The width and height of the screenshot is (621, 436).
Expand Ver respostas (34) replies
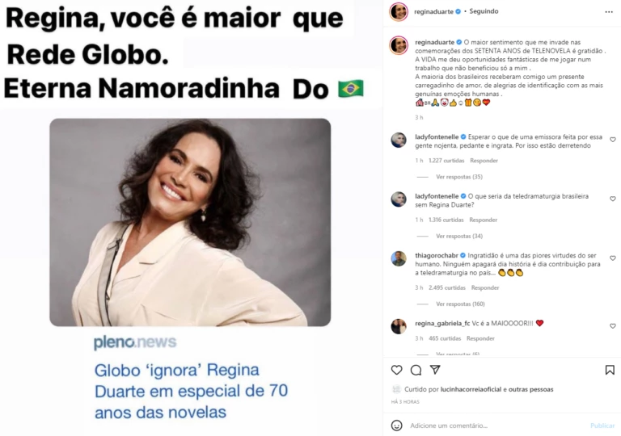459,237
